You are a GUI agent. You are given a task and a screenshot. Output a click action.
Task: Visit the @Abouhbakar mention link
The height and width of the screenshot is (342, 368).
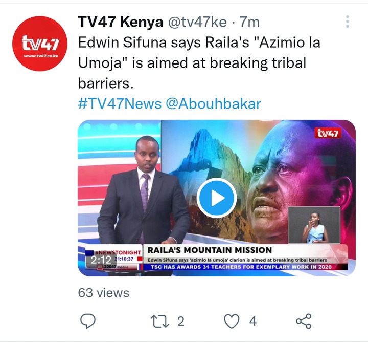point(213,103)
